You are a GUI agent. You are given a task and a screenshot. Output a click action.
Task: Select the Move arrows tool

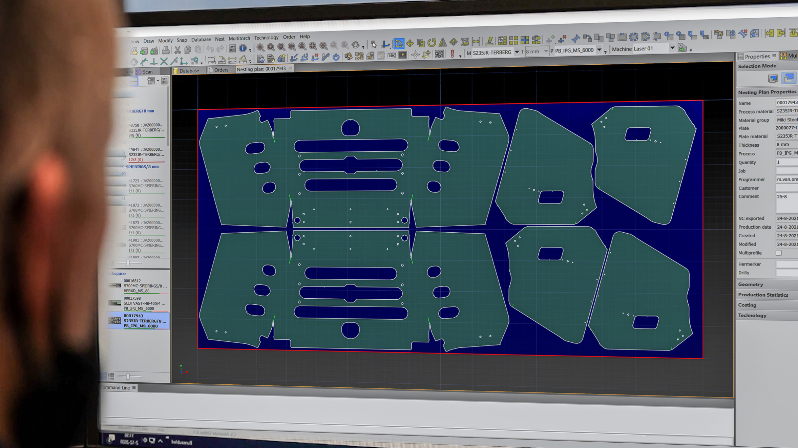point(410,43)
